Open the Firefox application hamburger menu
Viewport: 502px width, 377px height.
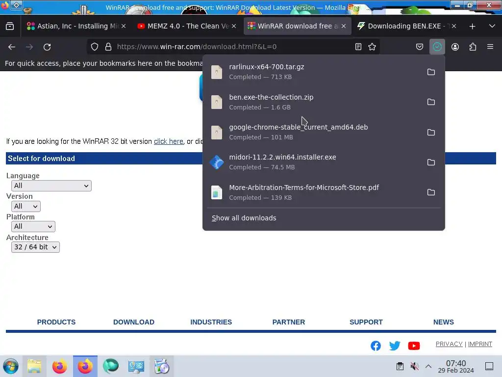[490, 47]
